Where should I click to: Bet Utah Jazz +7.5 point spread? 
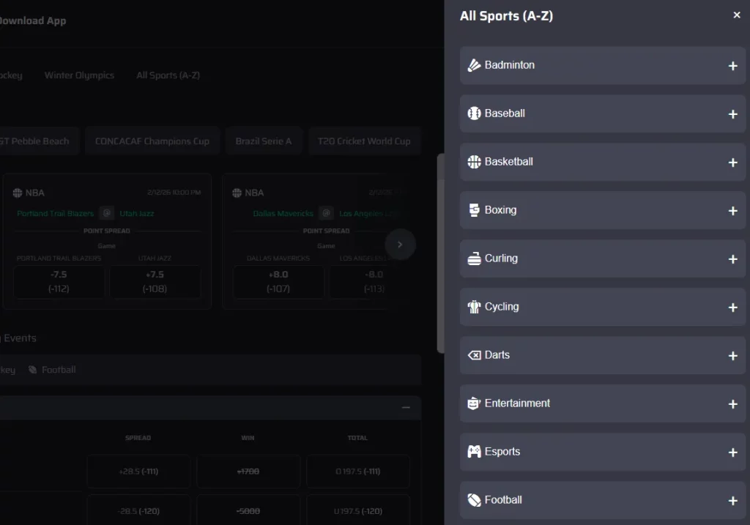point(155,282)
